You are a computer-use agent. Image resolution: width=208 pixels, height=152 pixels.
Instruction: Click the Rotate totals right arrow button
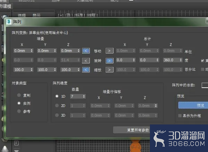click(x=110, y=60)
